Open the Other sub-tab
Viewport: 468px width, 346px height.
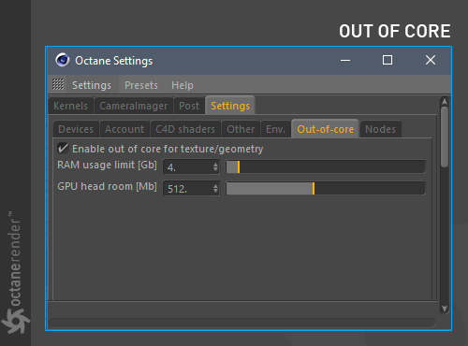(x=241, y=129)
